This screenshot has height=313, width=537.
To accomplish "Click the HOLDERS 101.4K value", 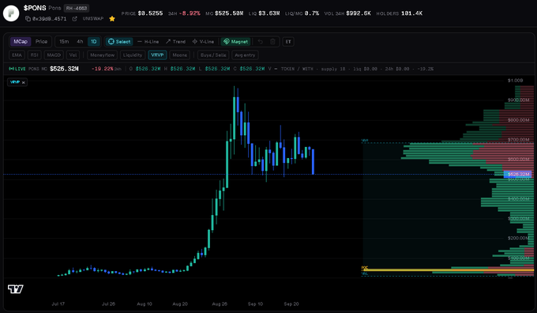I will (x=411, y=13).
